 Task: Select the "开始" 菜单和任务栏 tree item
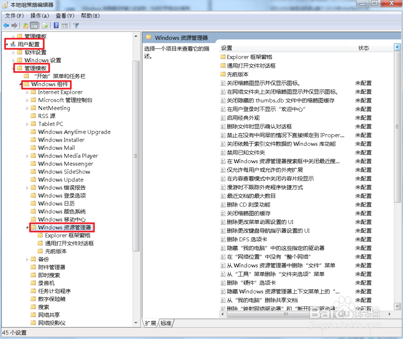point(60,76)
